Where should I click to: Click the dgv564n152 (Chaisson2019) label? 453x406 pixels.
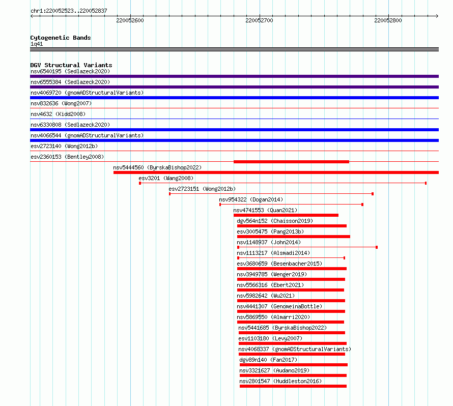[275, 221]
